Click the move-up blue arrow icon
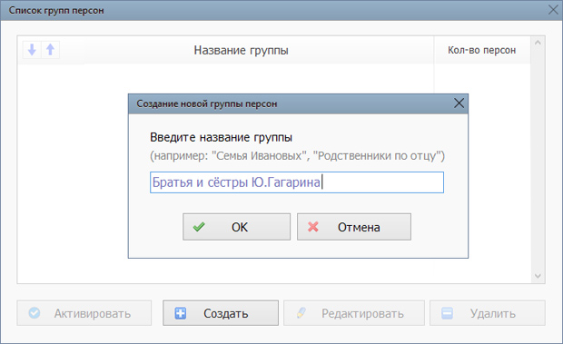The width and height of the screenshot is (563, 344). coord(50,50)
